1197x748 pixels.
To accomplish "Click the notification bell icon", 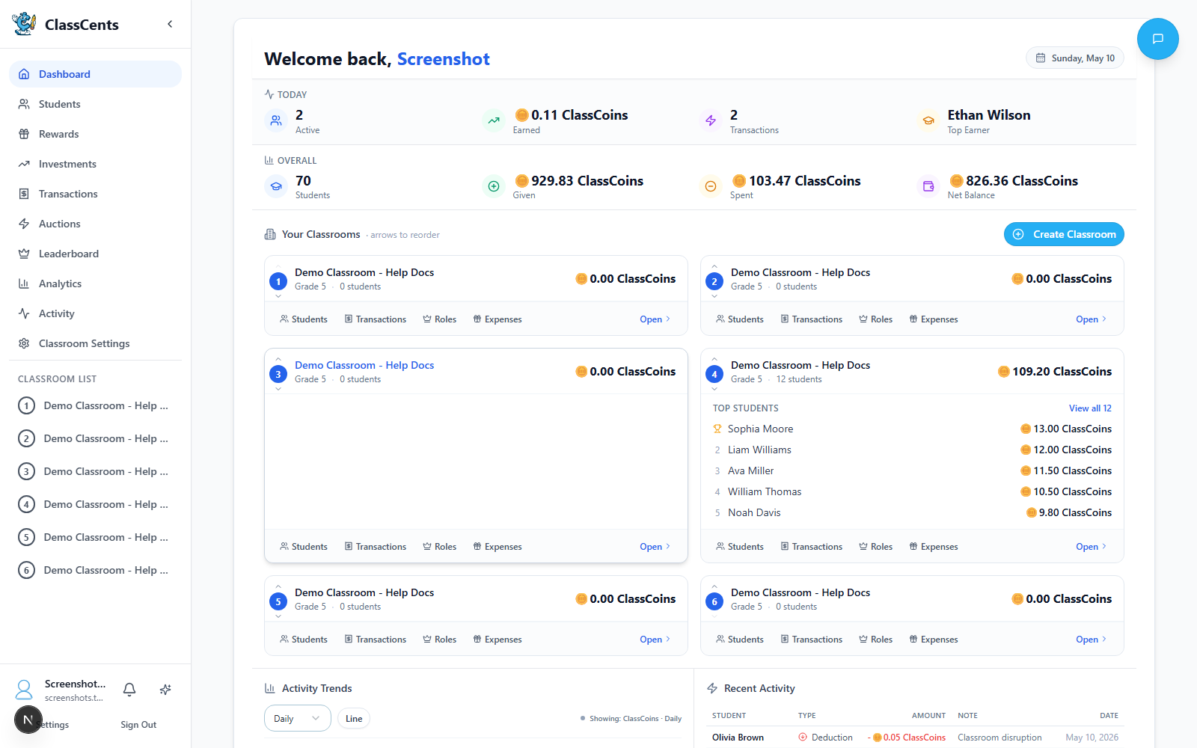I will [129, 690].
